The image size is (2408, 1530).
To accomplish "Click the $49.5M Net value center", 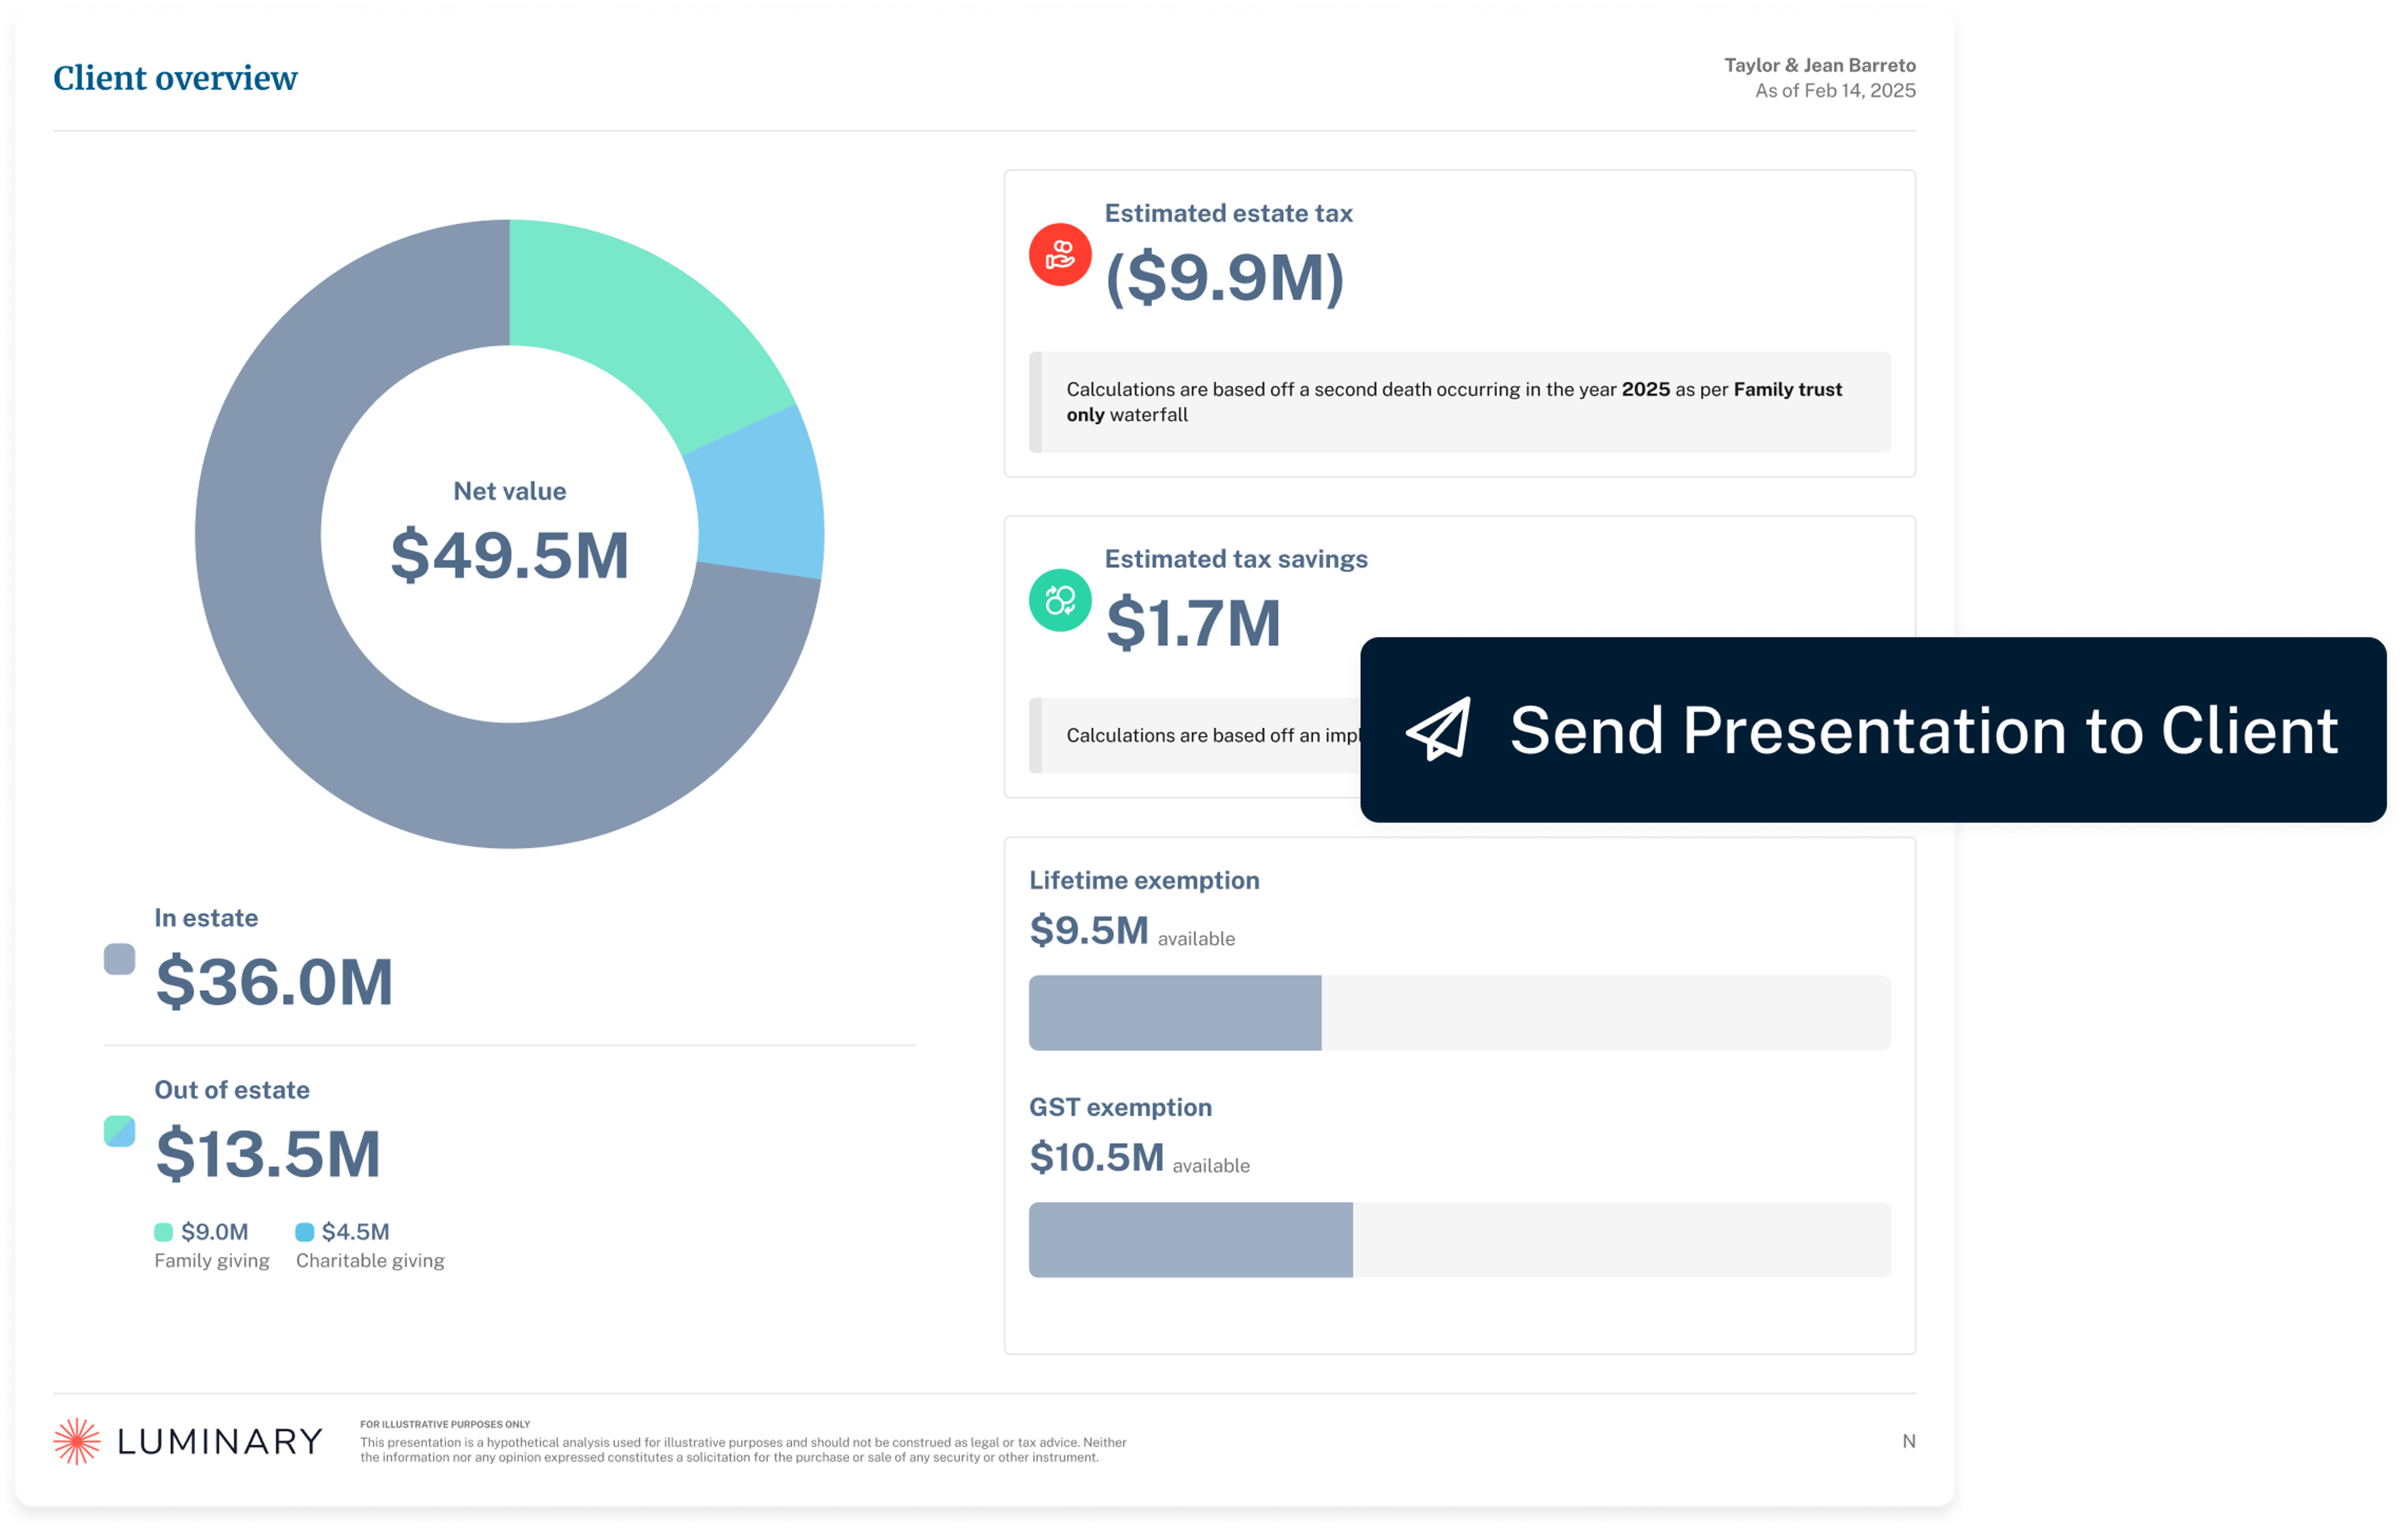I will coord(509,555).
